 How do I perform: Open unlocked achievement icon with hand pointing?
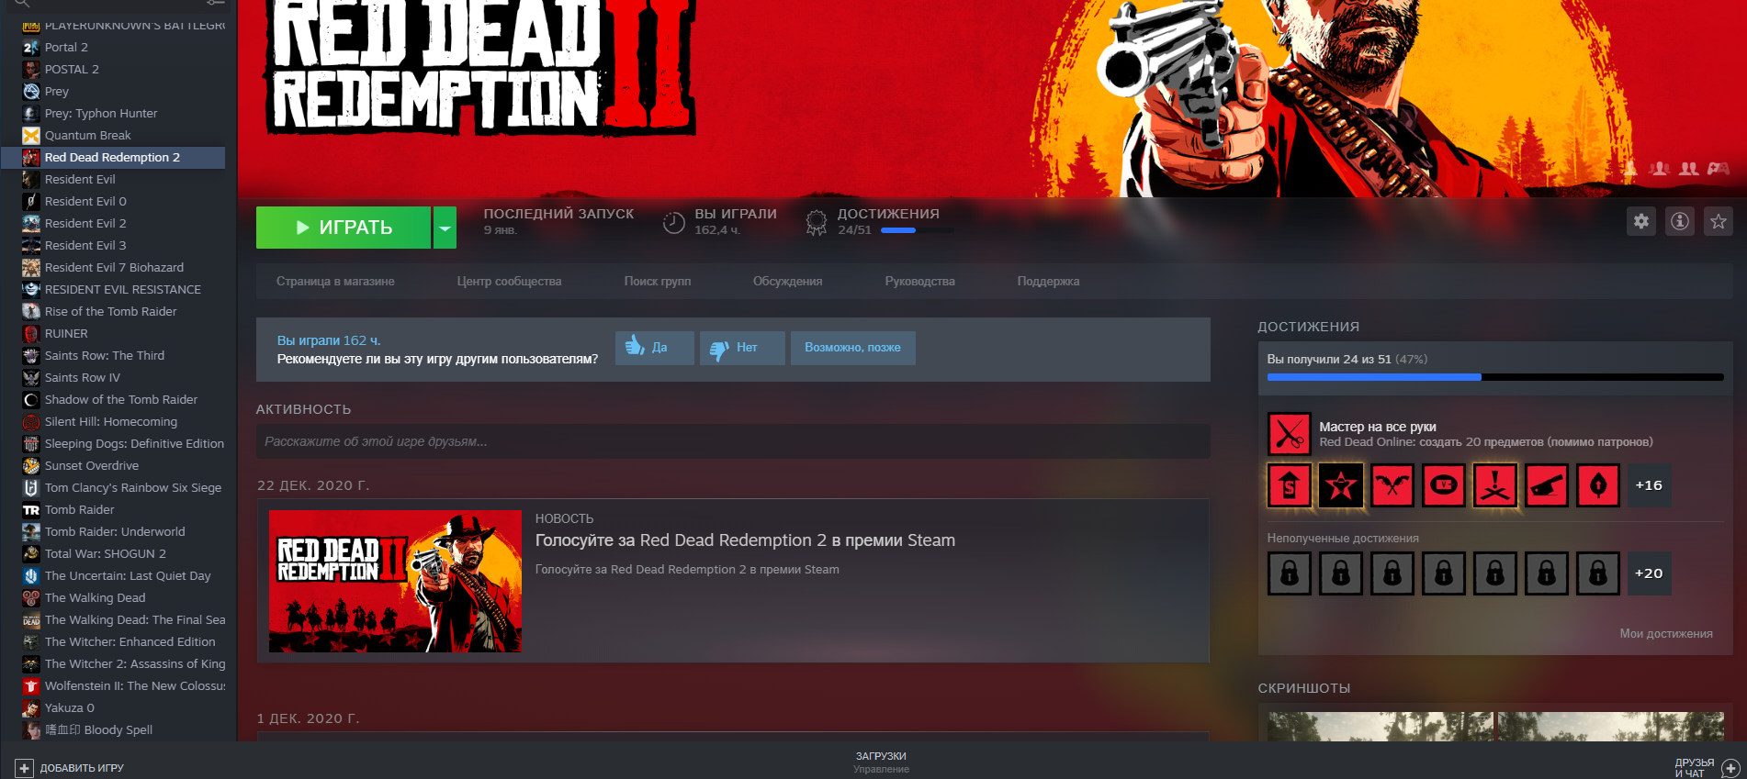click(1547, 485)
